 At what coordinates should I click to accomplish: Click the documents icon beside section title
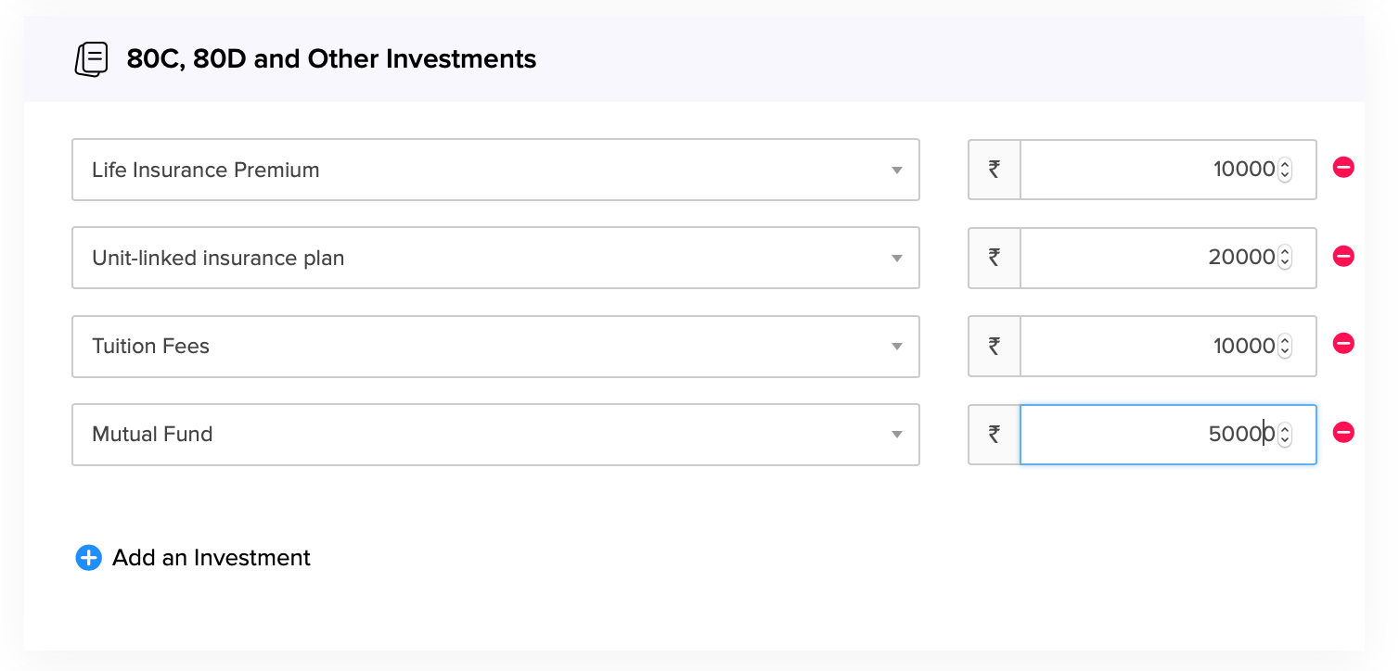(x=91, y=59)
